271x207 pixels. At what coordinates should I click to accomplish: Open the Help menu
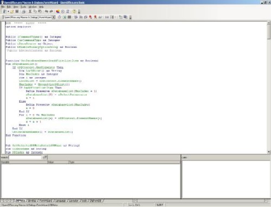tap(41, 7)
